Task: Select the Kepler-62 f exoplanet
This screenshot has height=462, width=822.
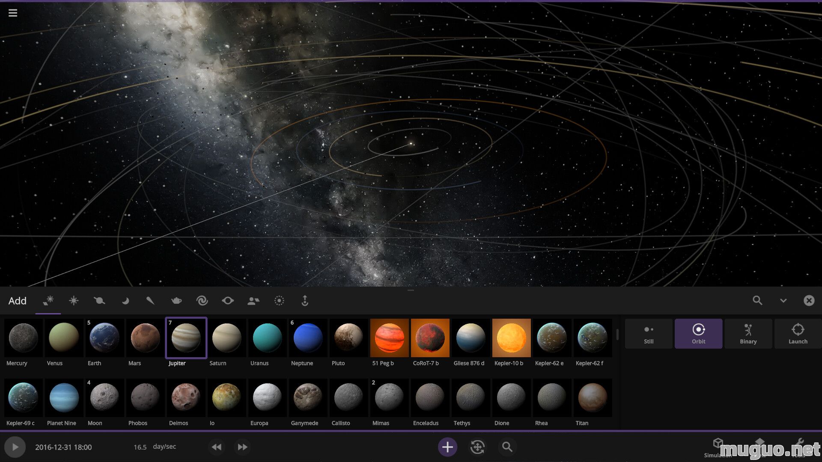Action: point(593,338)
